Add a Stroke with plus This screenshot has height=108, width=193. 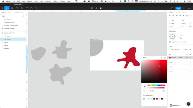[x=190, y=62]
